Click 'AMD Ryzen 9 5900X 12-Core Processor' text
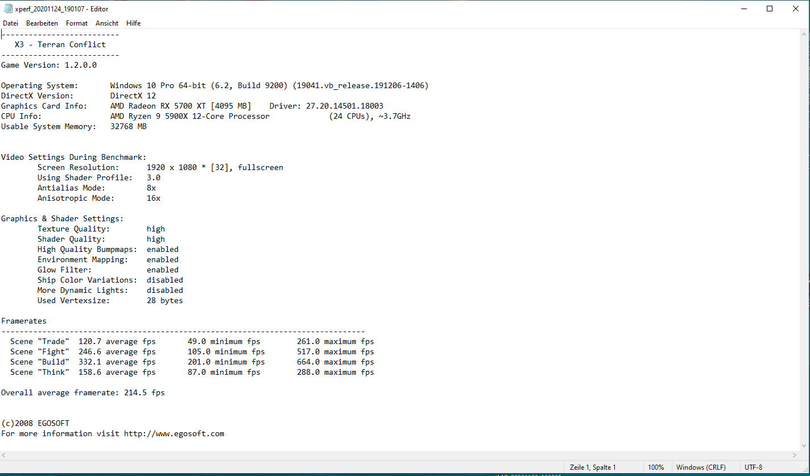This screenshot has width=810, height=476. [x=190, y=116]
